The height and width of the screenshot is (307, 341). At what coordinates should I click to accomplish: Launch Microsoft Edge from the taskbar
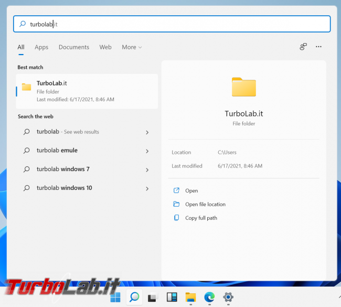point(209,297)
